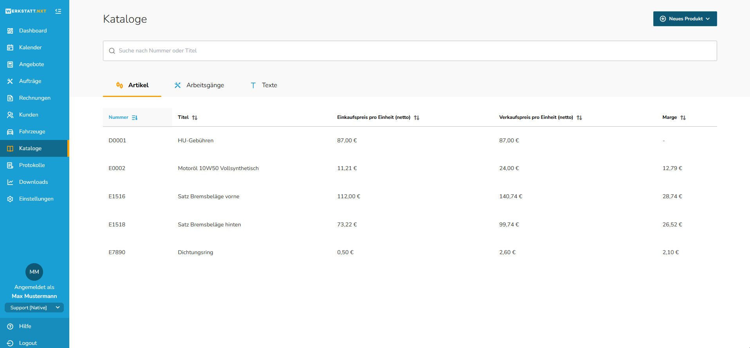
Task: Click the Werkstatt.NXT logo
Action: [26, 11]
